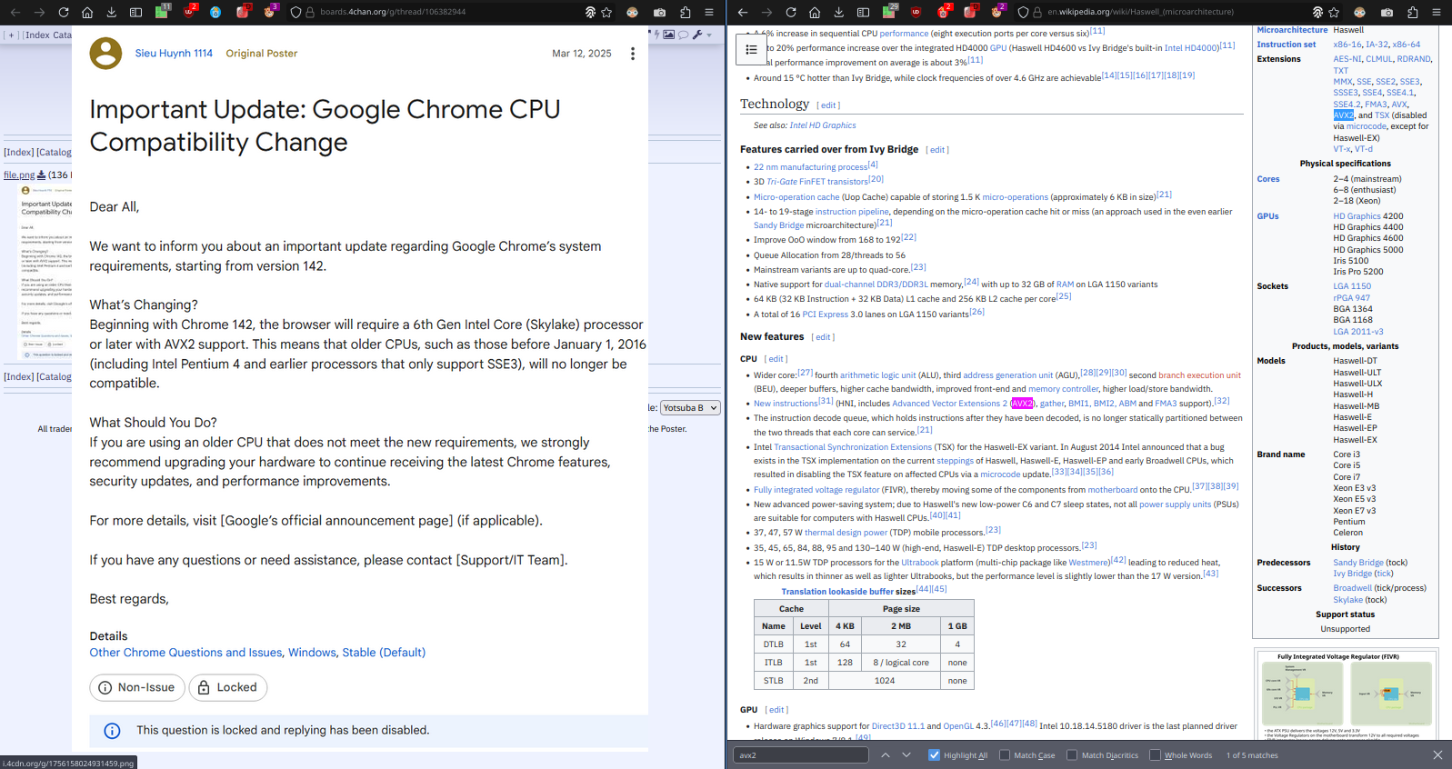Go back in the Wikipedia browser window
The image size is (1452, 769).
tap(743, 12)
